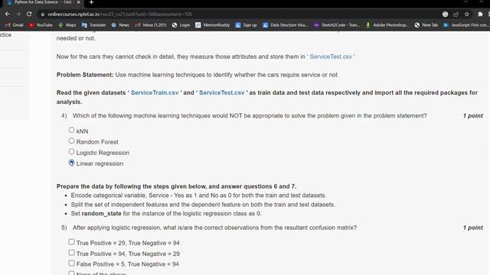Click the Problem Statement heading text
Image resolution: width=490 pixels, height=275 pixels.
(85, 75)
